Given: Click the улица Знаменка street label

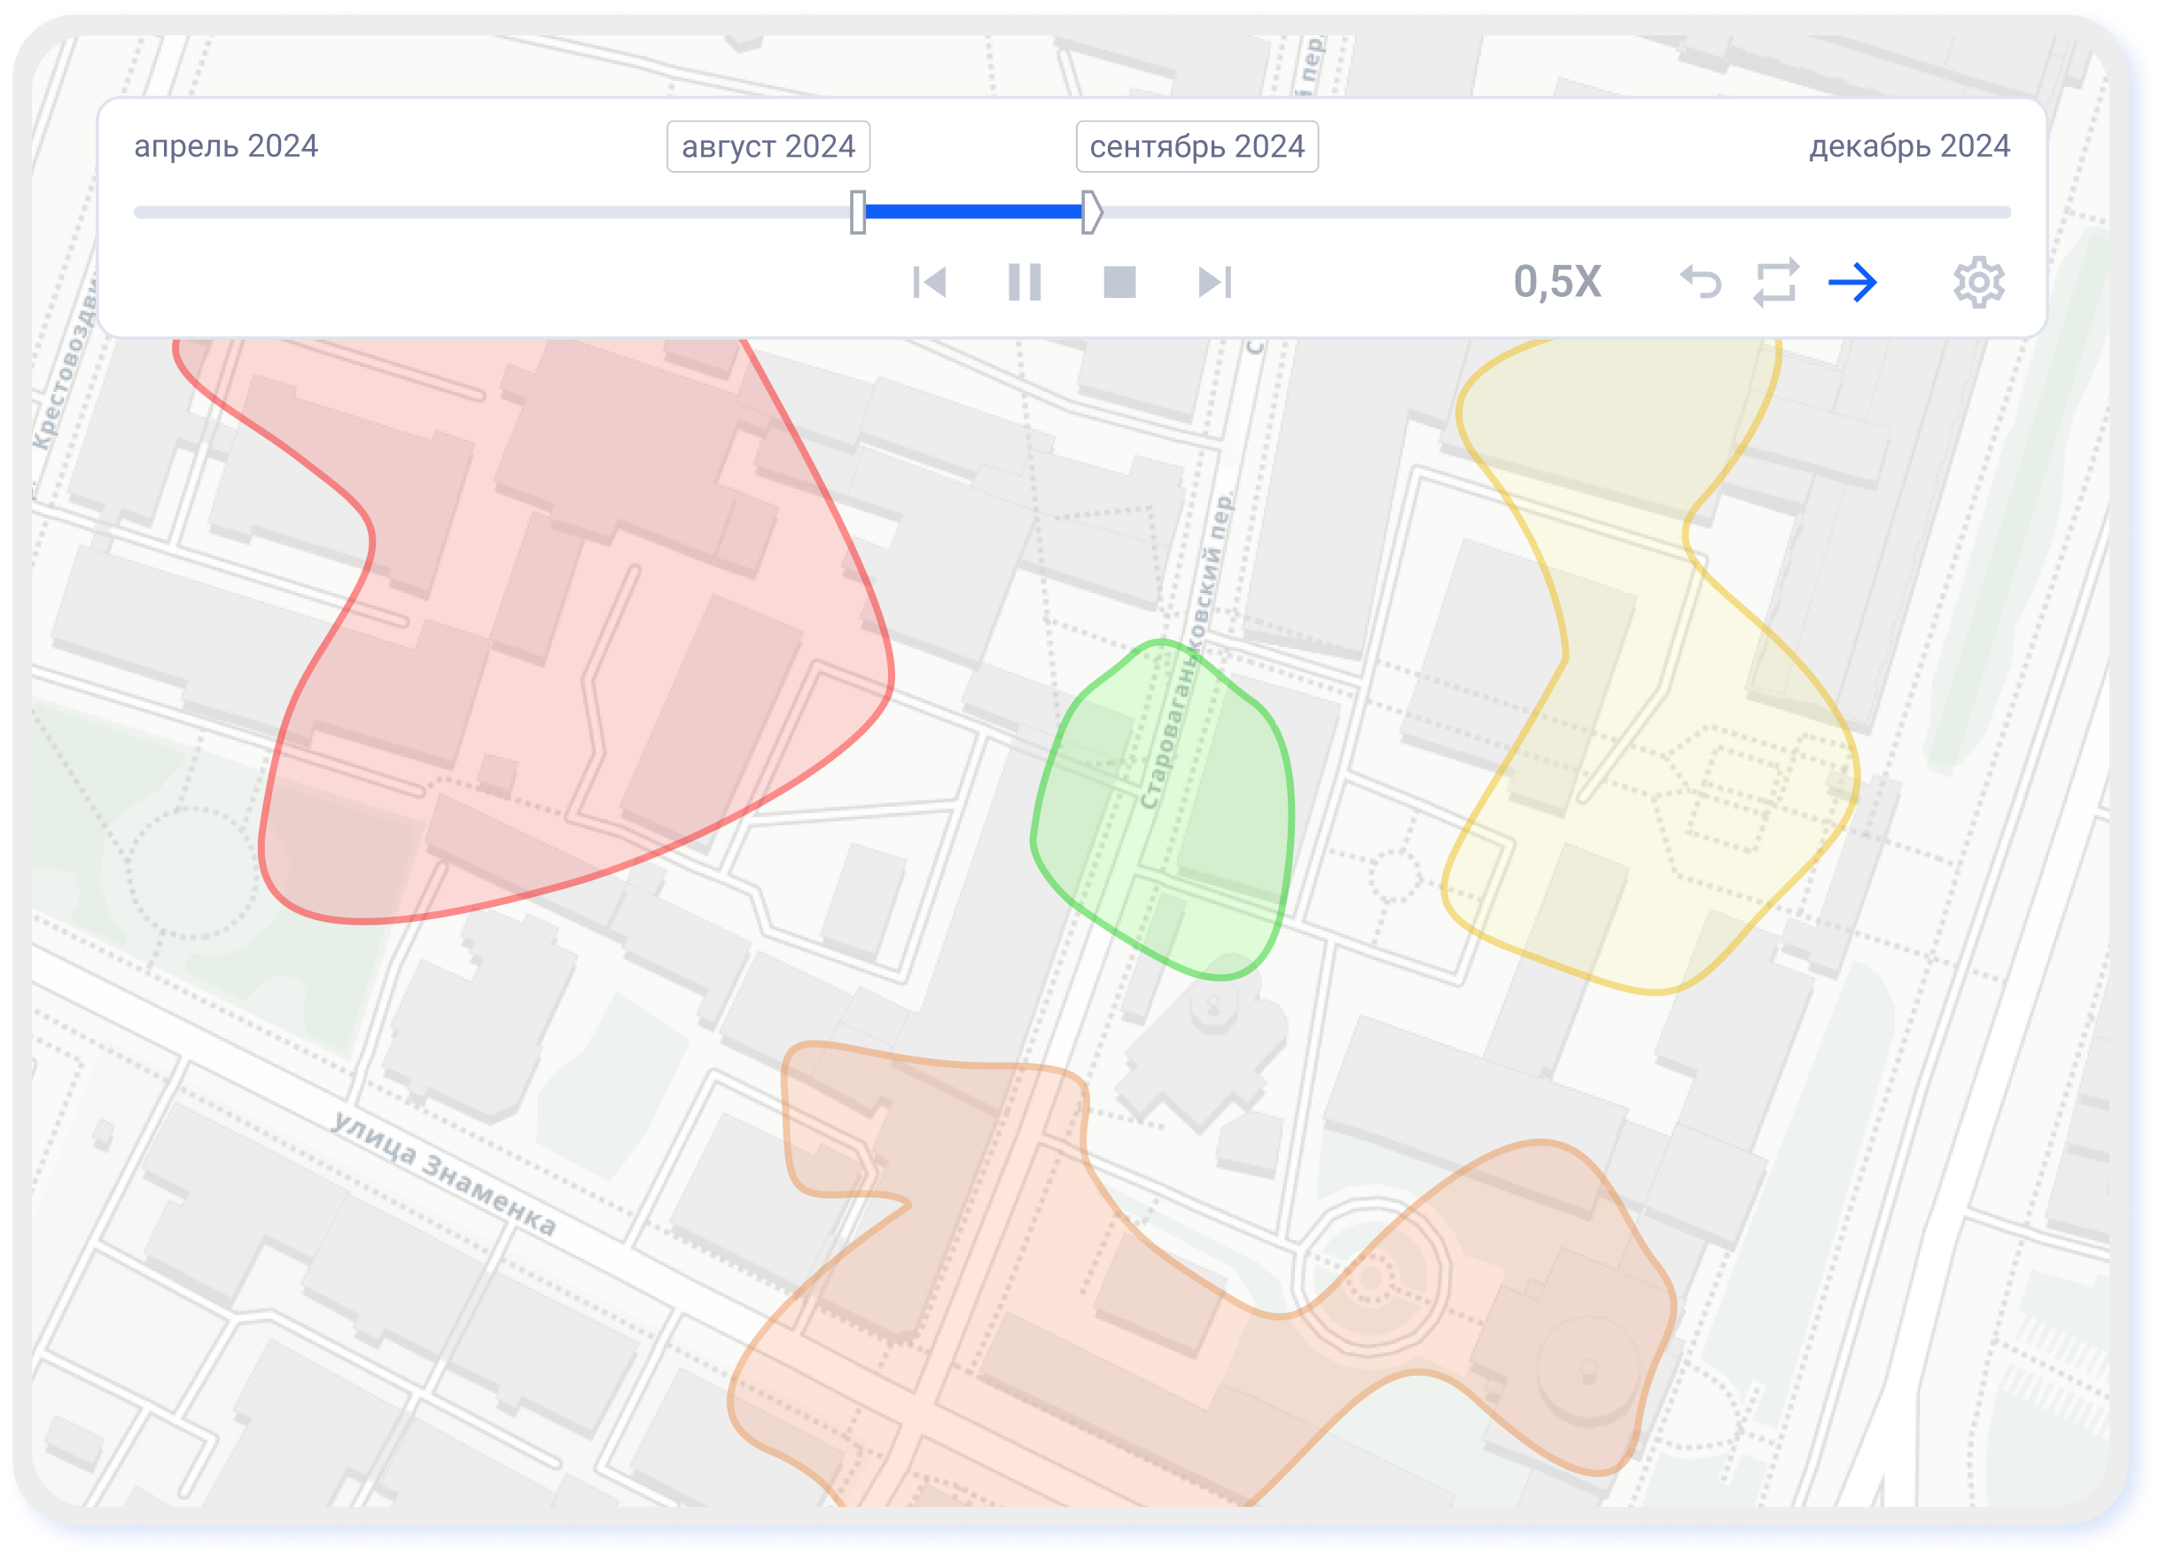Looking at the screenshot, I should [444, 1173].
